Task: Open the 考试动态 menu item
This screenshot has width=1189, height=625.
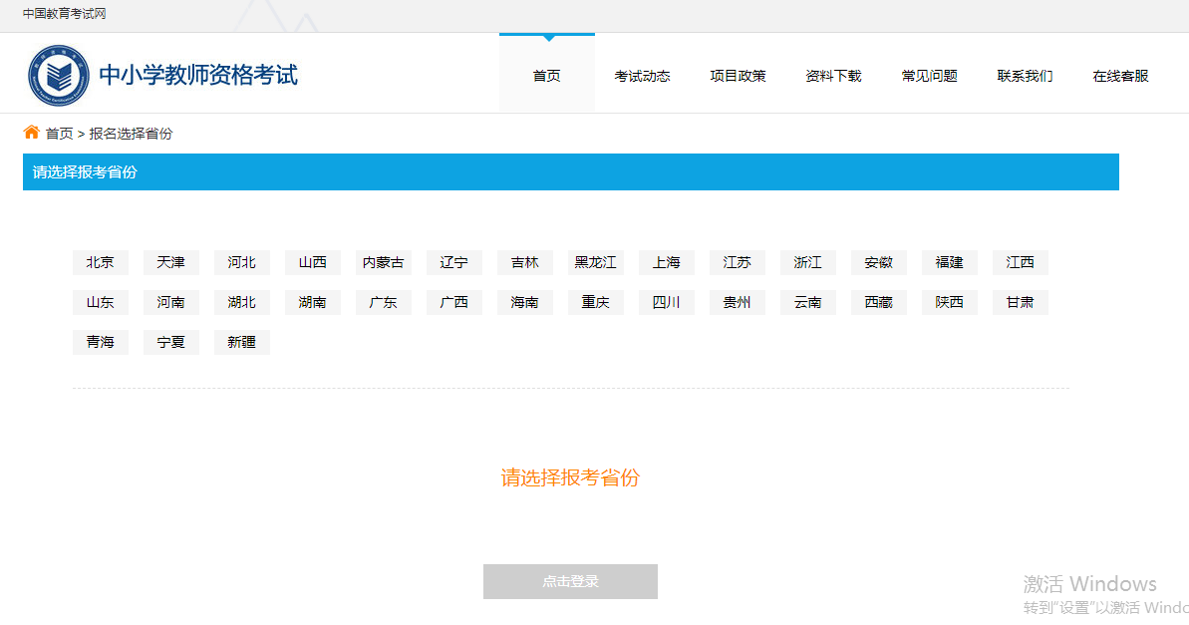Action: 643,75
